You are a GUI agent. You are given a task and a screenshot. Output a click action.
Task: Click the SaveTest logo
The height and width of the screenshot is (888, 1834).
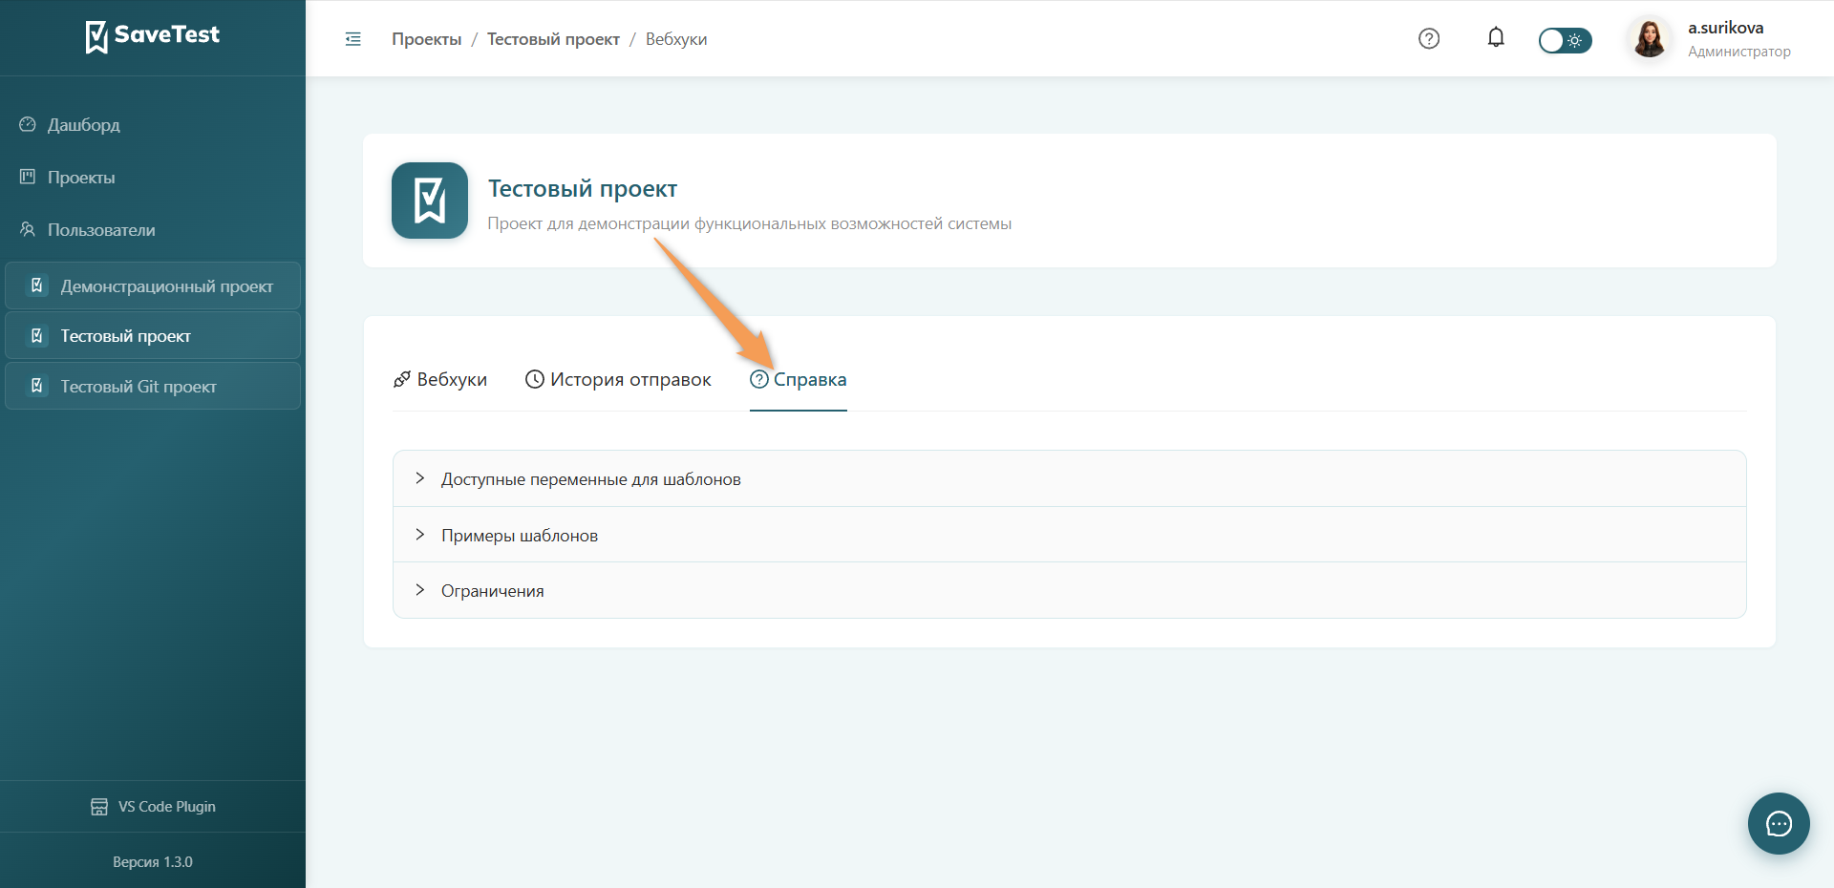click(153, 36)
